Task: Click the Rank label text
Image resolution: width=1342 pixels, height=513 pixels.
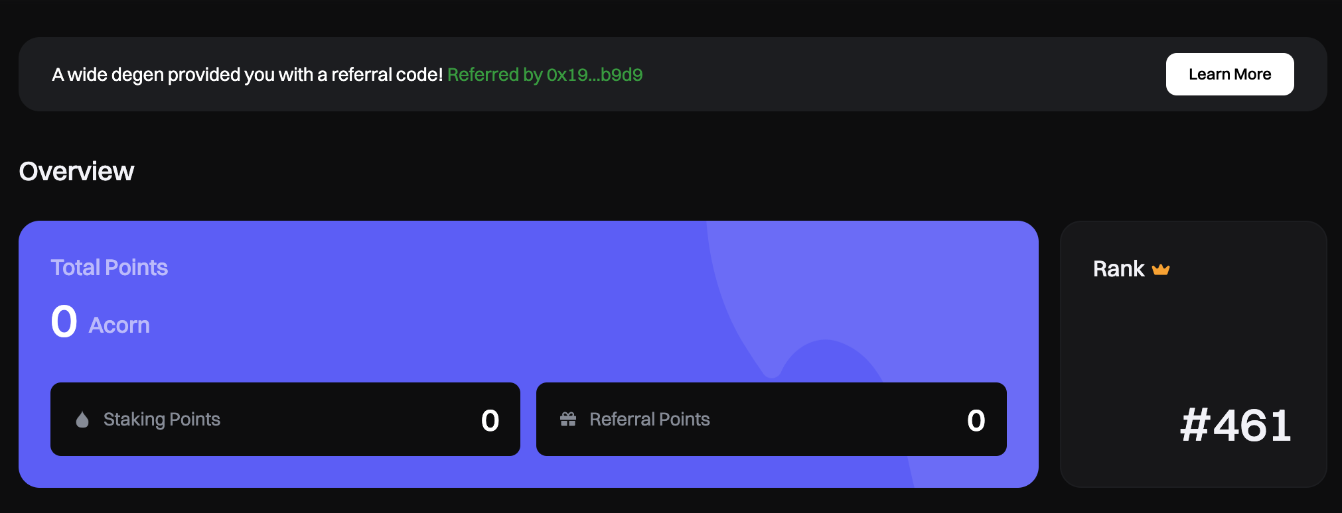Action: click(x=1118, y=269)
